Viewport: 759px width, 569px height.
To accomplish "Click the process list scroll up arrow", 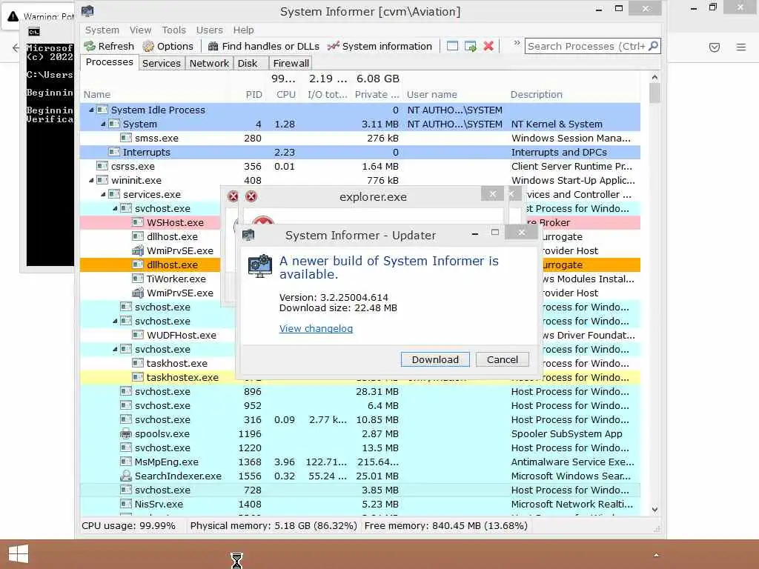I will pos(654,77).
